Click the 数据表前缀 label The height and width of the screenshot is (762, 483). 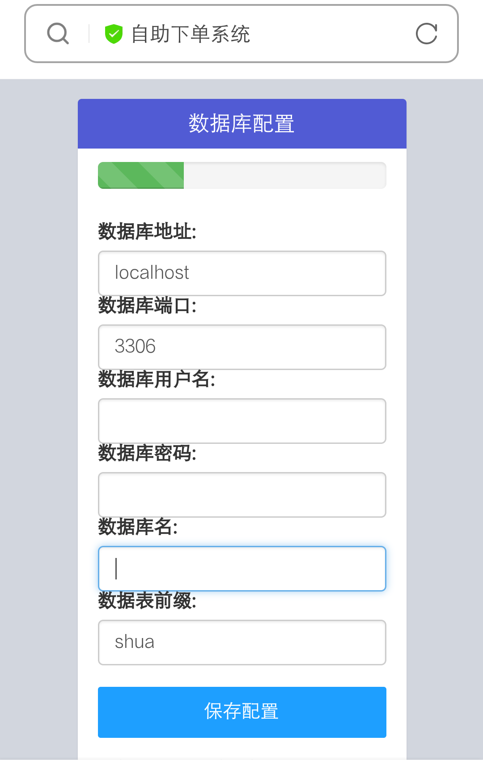click(x=147, y=601)
